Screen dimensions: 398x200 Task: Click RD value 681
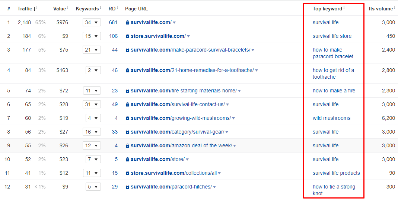113,23
